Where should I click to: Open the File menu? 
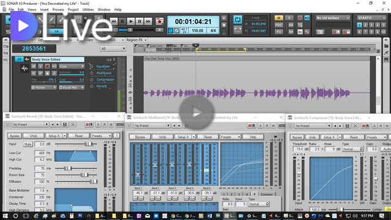11,10
